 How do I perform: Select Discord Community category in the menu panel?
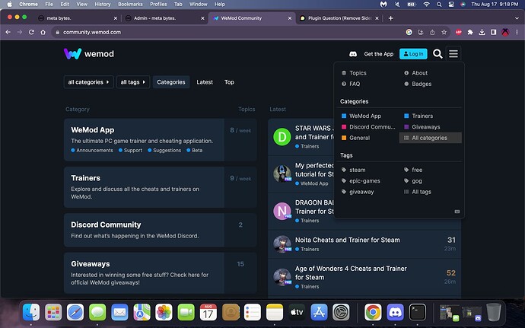[x=368, y=127]
